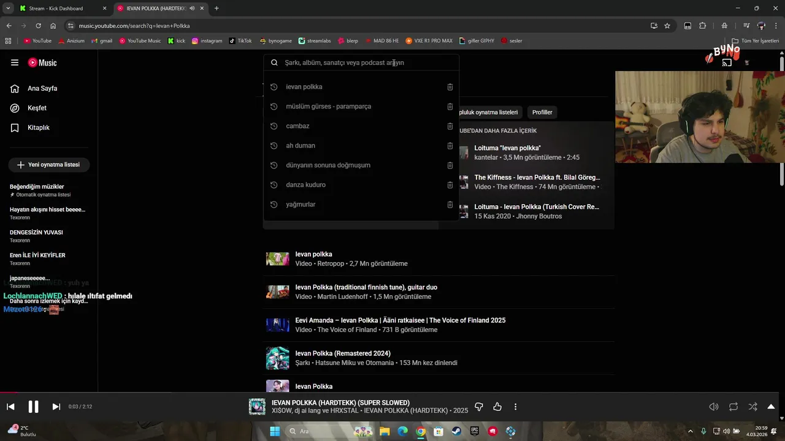Click the Cast to device icon
Image resolution: width=785 pixels, height=441 pixels.
point(727,62)
